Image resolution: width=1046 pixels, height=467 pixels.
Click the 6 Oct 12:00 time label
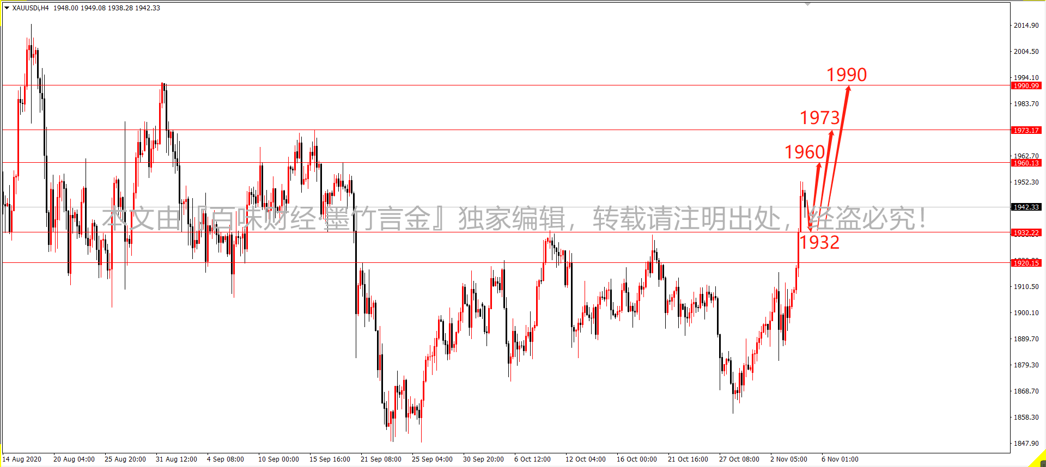[532, 459]
